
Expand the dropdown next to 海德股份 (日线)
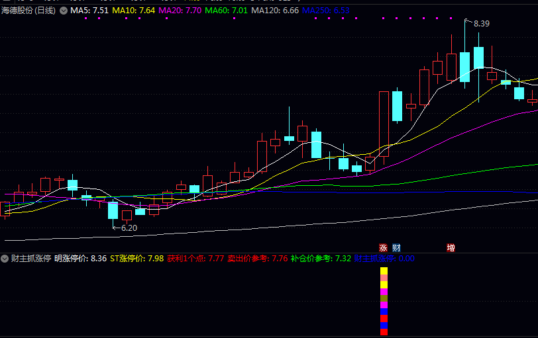tap(63, 11)
